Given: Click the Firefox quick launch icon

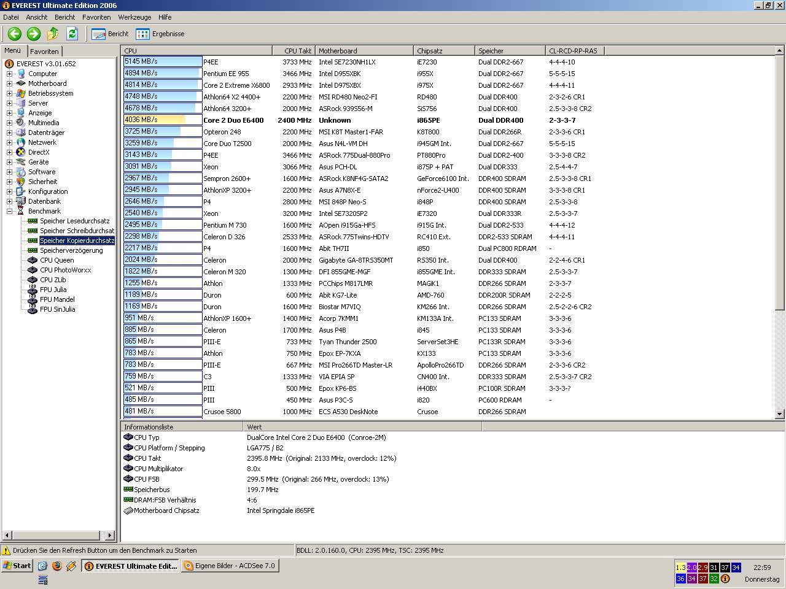Looking at the screenshot, I should 57,566.
